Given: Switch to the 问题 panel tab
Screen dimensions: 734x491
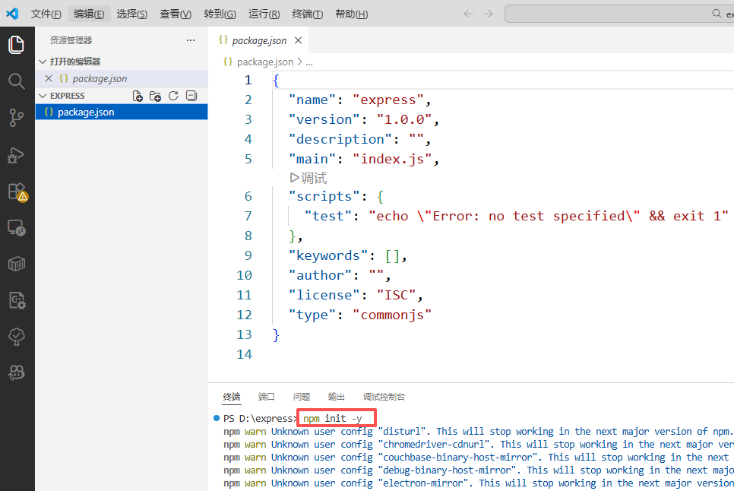Looking at the screenshot, I should pos(302,397).
